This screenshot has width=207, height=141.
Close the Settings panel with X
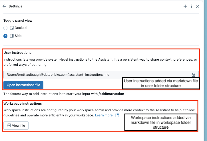[198, 6]
